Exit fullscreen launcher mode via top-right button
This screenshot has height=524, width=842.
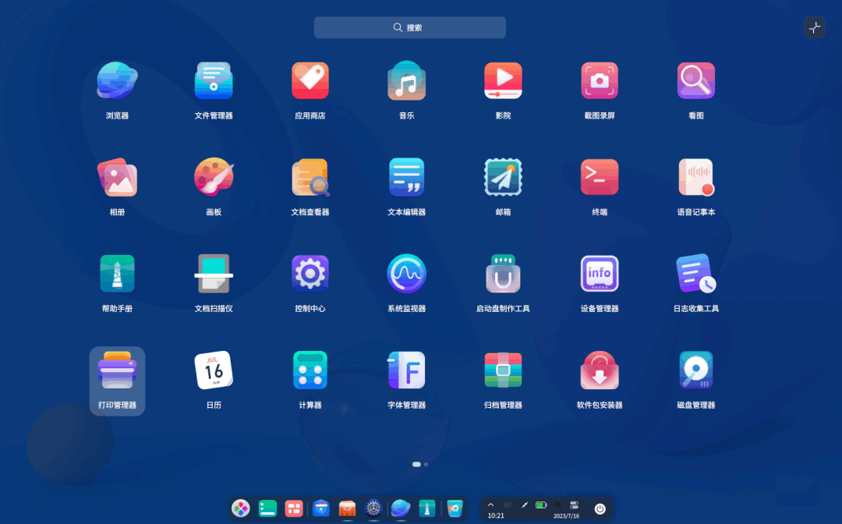tap(815, 27)
